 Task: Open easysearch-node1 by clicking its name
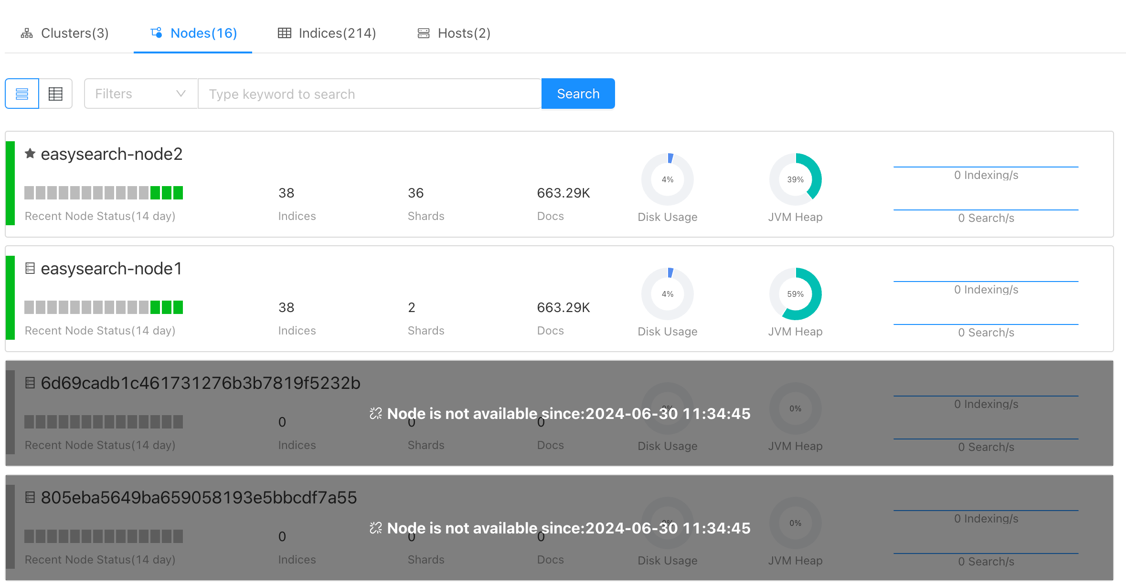tap(111, 268)
